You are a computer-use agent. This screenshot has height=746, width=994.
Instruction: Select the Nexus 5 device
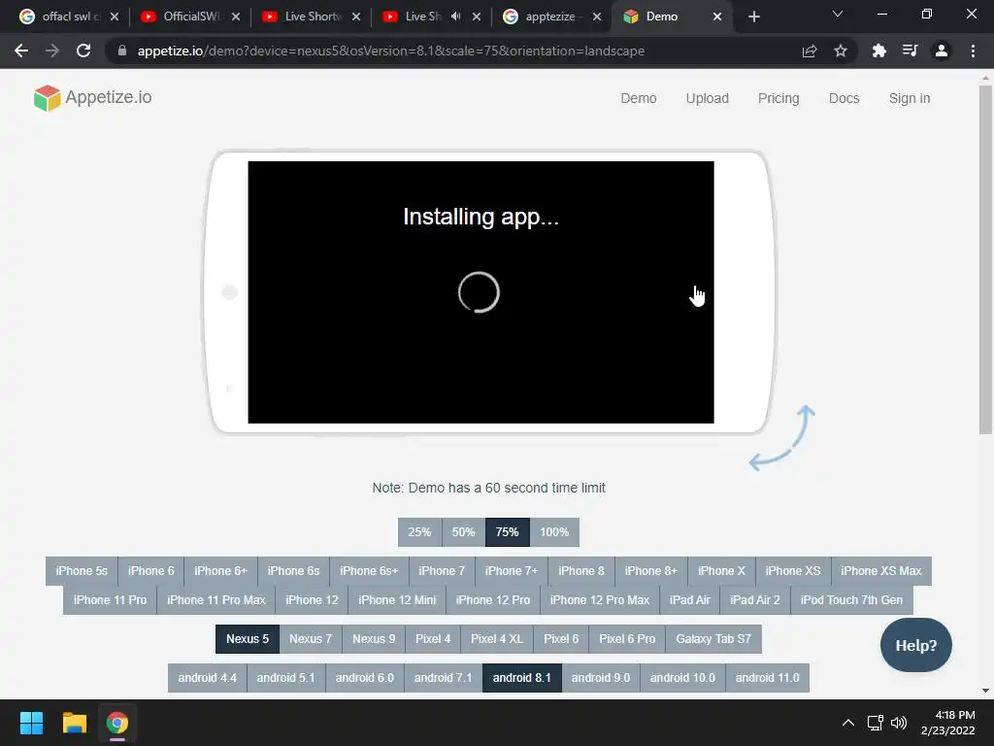(x=248, y=639)
